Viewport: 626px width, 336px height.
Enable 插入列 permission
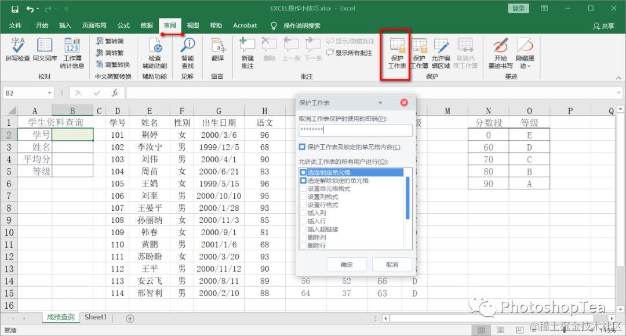[303, 213]
